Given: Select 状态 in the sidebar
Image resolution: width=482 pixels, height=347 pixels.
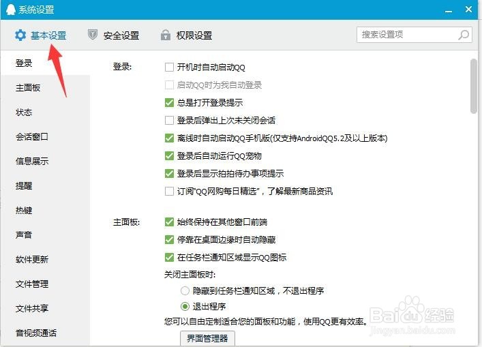Looking at the screenshot, I should click(46, 112).
